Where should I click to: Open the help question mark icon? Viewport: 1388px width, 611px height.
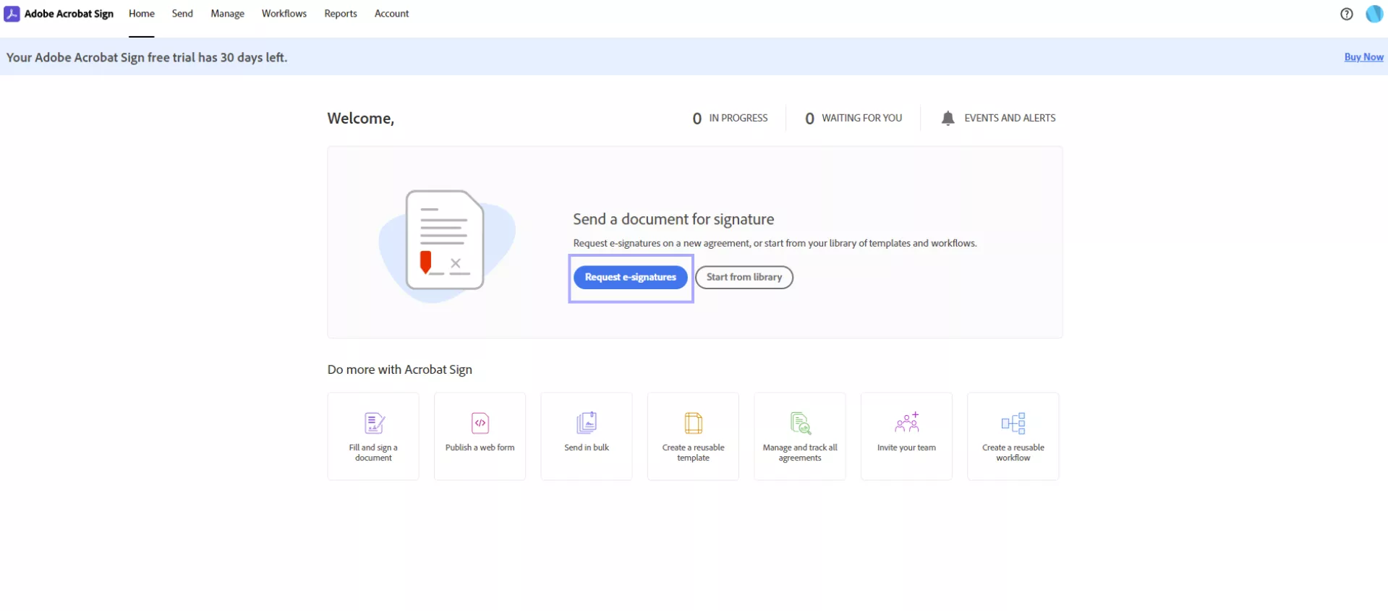pyautogui.click(x=1346, y=14)
